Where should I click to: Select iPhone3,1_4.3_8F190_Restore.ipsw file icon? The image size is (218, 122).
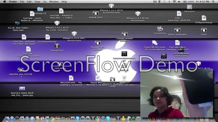point(138,14)
